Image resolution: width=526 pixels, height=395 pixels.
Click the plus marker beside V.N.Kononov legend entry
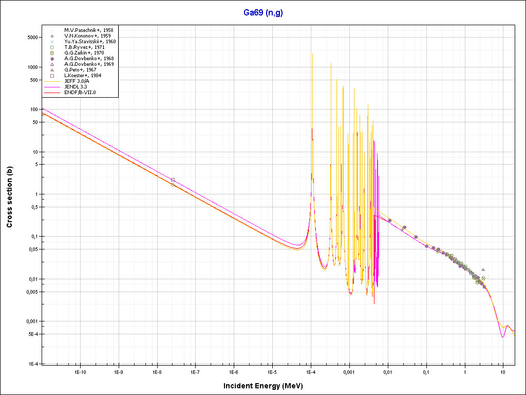(52, 36)
